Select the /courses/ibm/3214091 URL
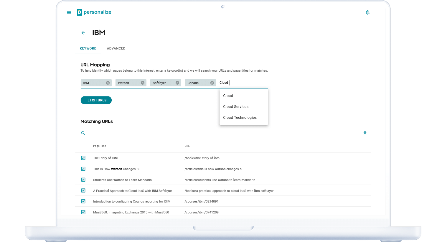 pyautogui.click(x=202, y=202)
